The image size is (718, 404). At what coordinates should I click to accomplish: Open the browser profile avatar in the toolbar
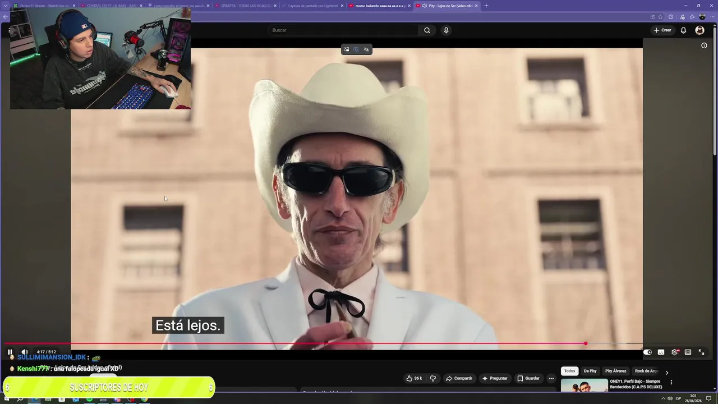pyautogui.click(x=702, y=17)
